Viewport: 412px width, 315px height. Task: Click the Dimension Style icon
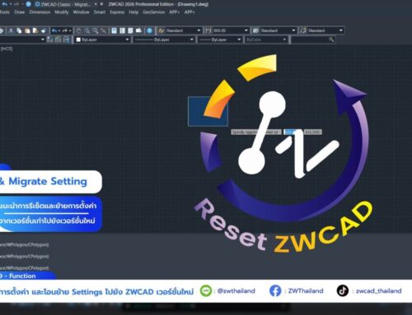tap(208, 30)
